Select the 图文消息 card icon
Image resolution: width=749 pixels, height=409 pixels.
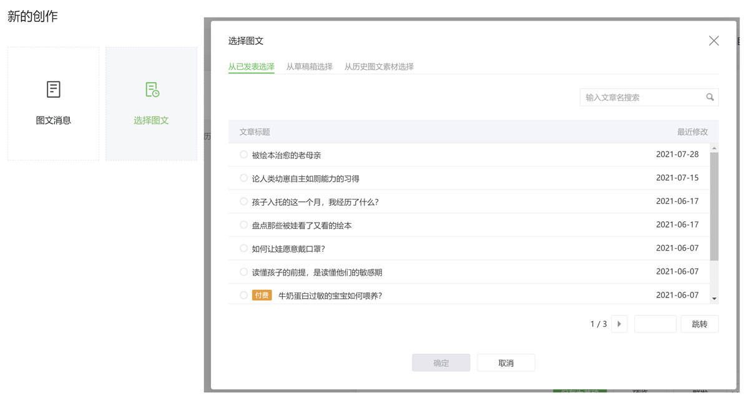52,89
